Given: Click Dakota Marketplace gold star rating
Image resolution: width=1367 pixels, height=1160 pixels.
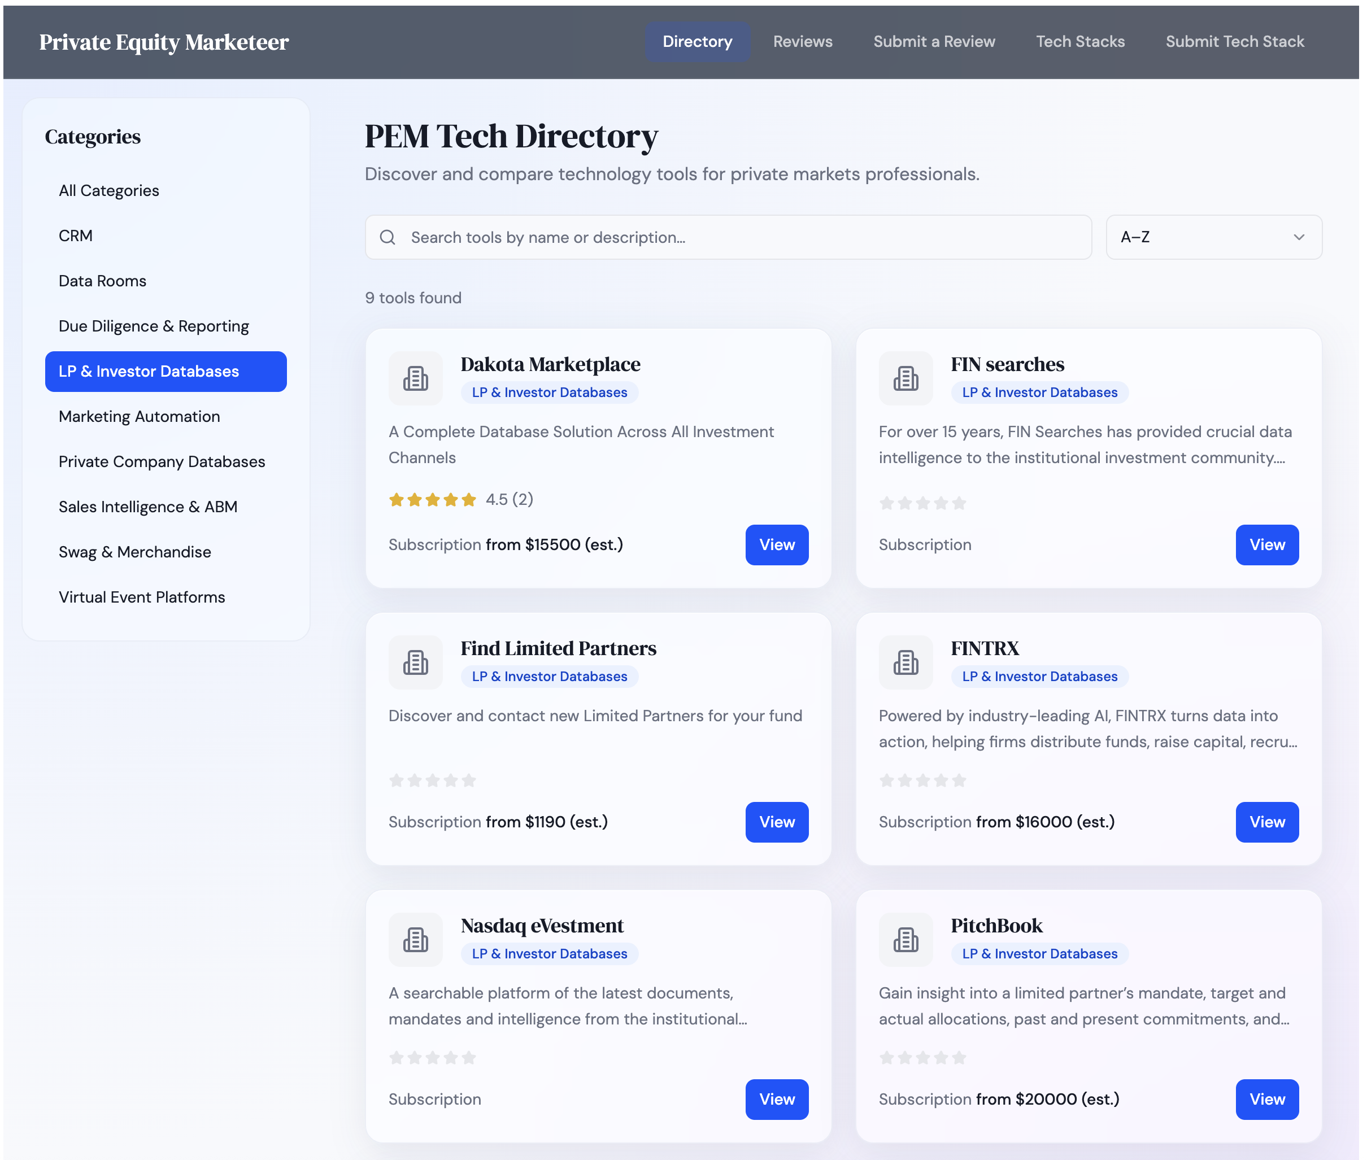Looking at the screenshot, I should pos(432,500).
